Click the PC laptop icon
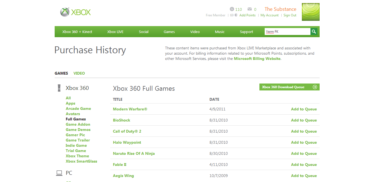 59,173
